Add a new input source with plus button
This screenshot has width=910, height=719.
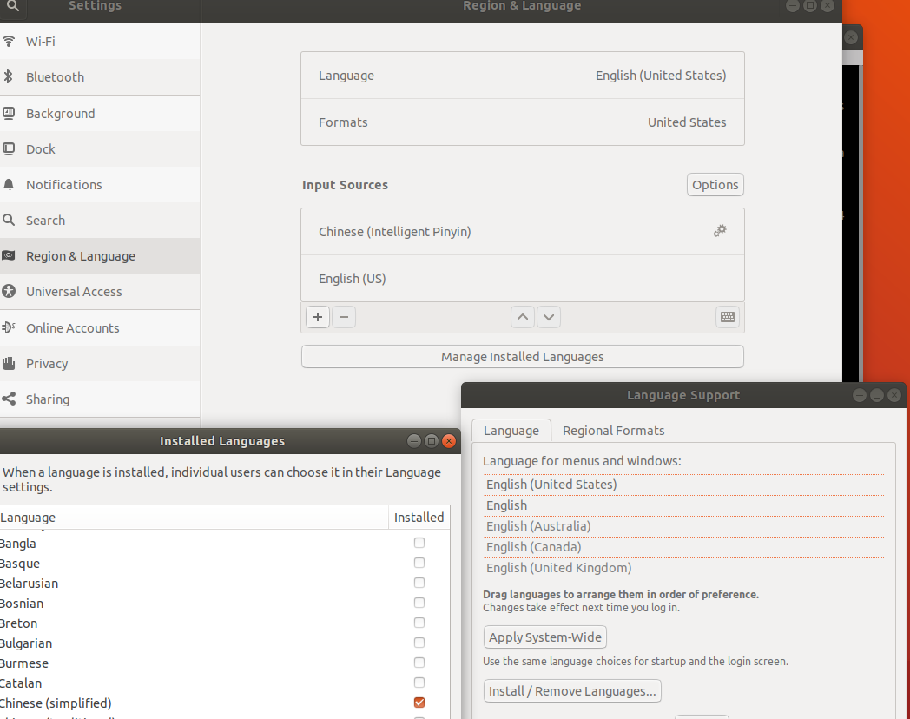tap(317, 317)
